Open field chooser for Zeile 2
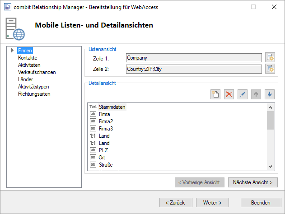 click(x=270, y=69)
